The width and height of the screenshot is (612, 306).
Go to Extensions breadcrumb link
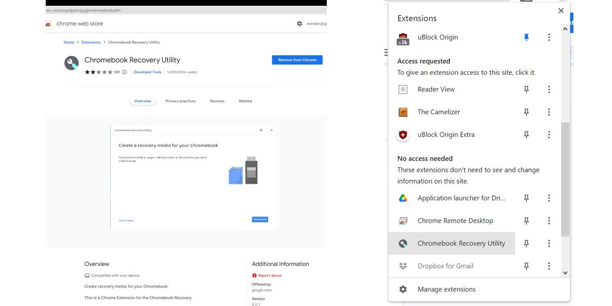click(91, 42)
